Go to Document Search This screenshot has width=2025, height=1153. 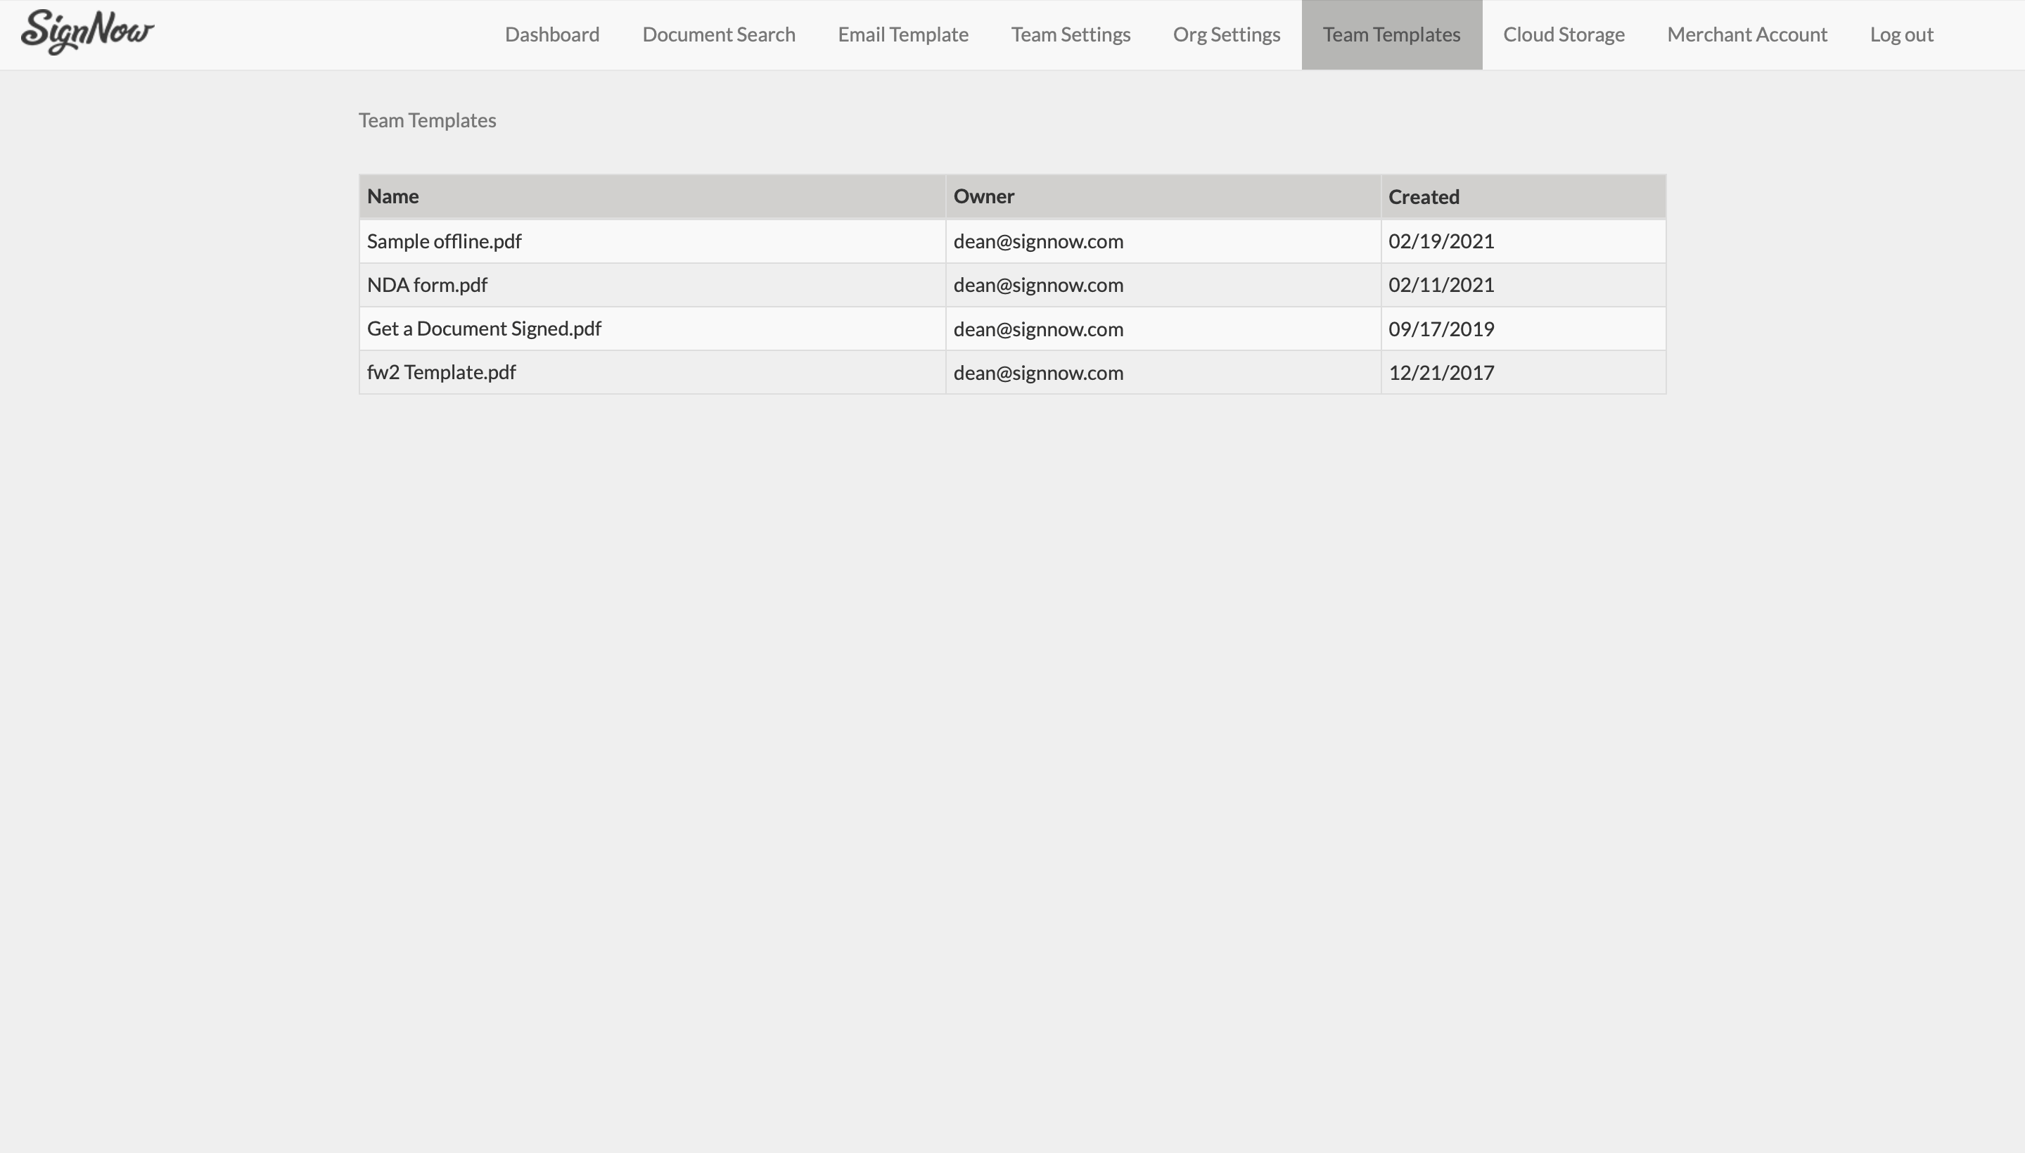click(718, 35)
